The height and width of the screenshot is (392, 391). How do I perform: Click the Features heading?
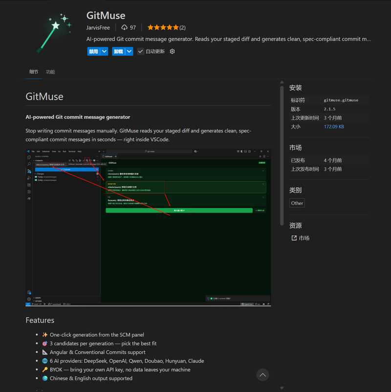40,321
